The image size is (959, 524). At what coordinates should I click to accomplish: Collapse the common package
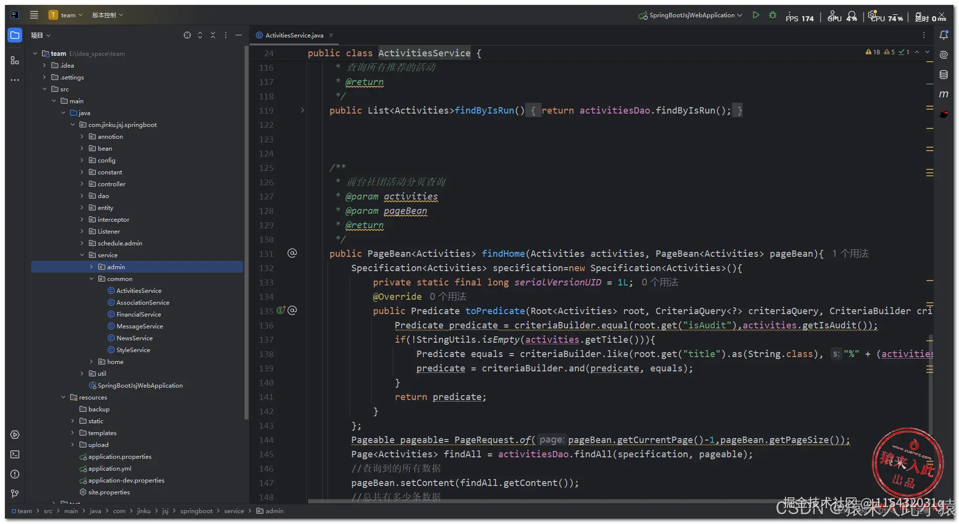click(91, 279)
